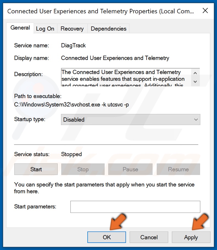Confirm changes with the OK button
The height and width of the screenshot is (250, 217).
[107, 237]
